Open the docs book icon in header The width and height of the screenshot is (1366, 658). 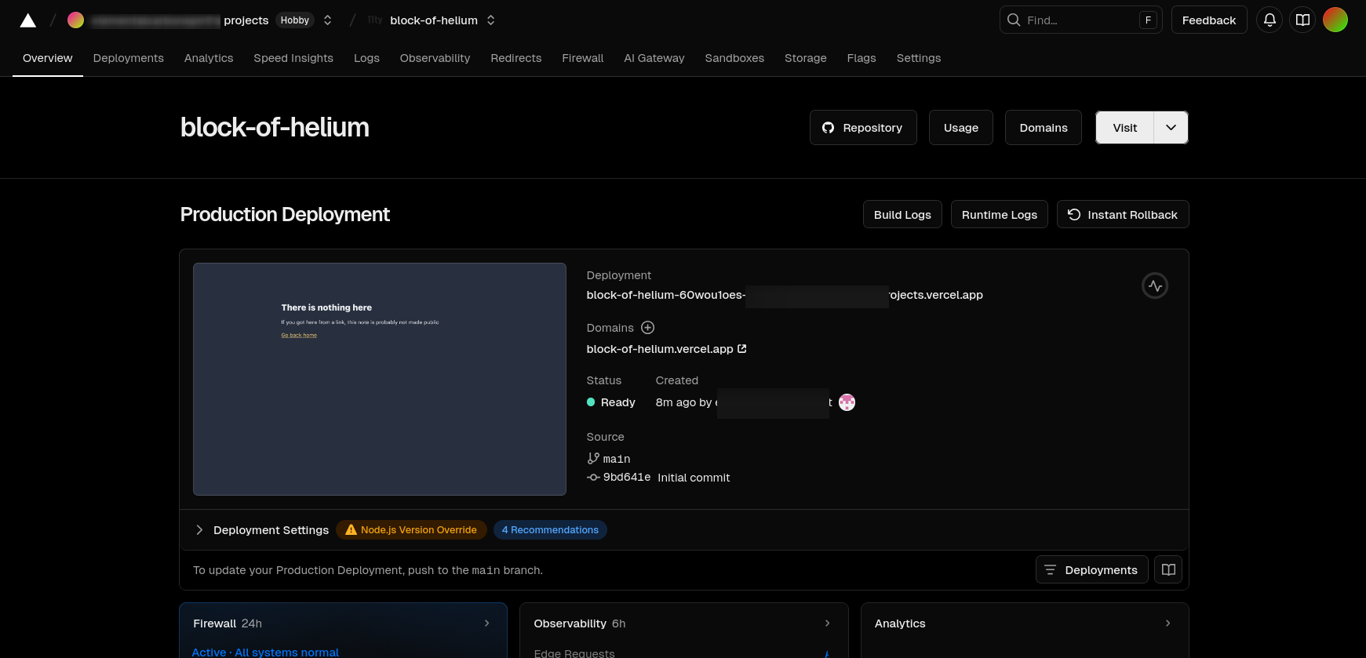point(1302,20)
